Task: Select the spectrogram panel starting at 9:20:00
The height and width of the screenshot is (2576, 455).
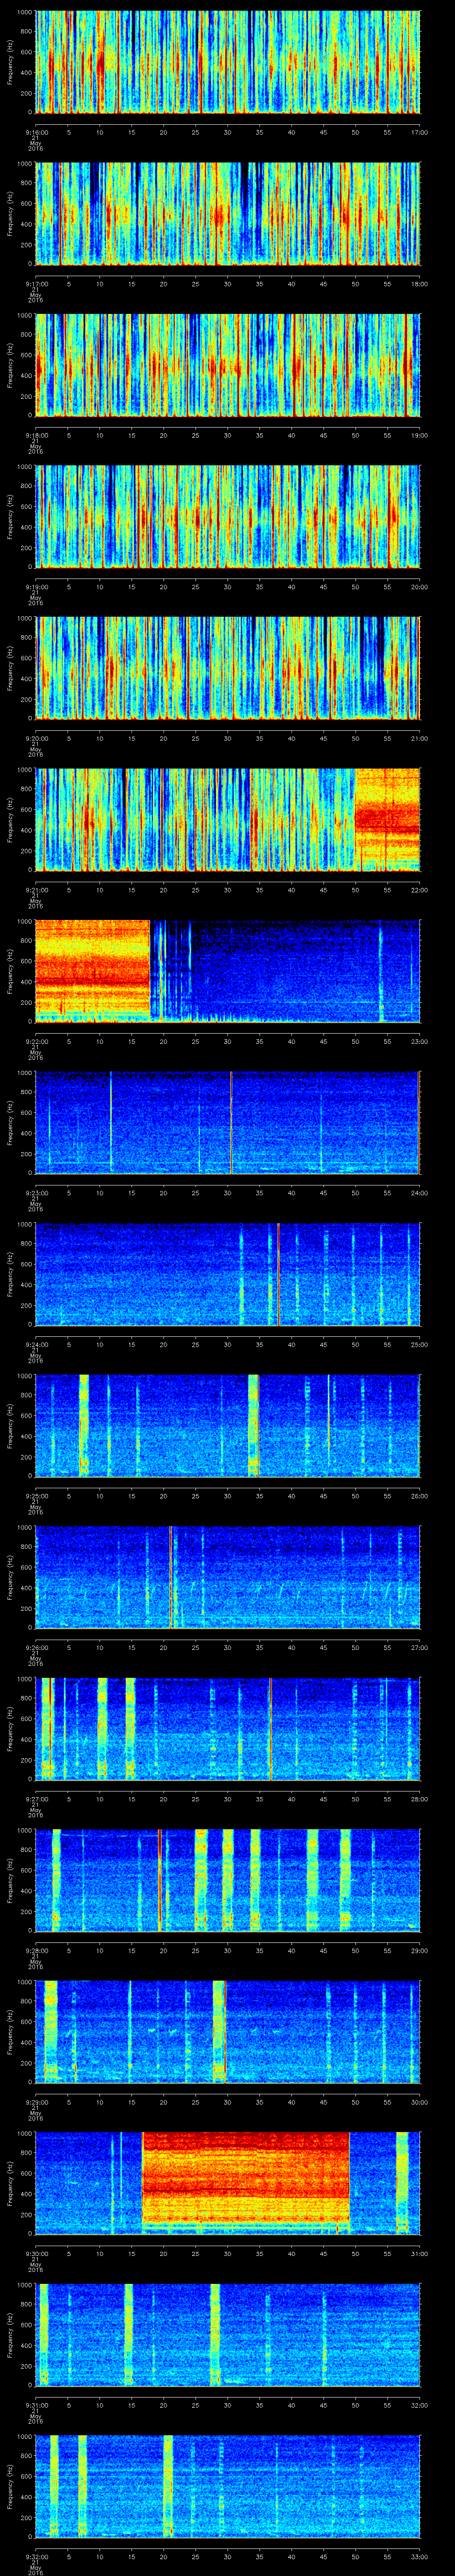Action: (x=227, y=668)
